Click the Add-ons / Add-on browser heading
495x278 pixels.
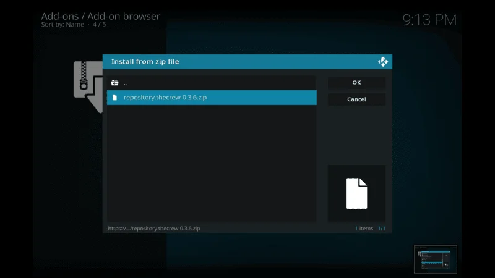[x=101, y=16]
